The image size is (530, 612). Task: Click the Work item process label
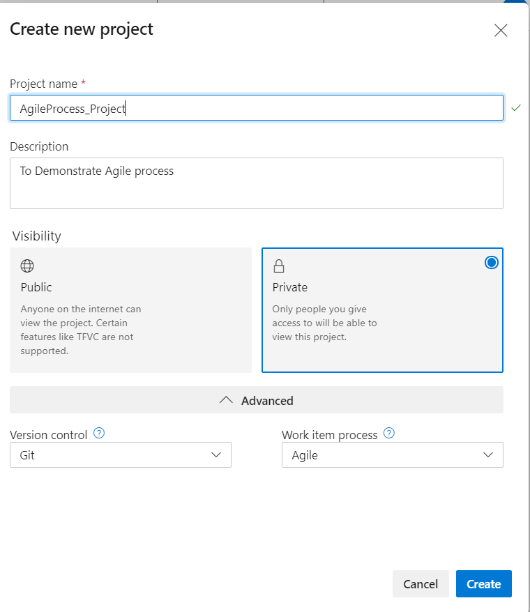pyautogui.click(x=329, y=435)
